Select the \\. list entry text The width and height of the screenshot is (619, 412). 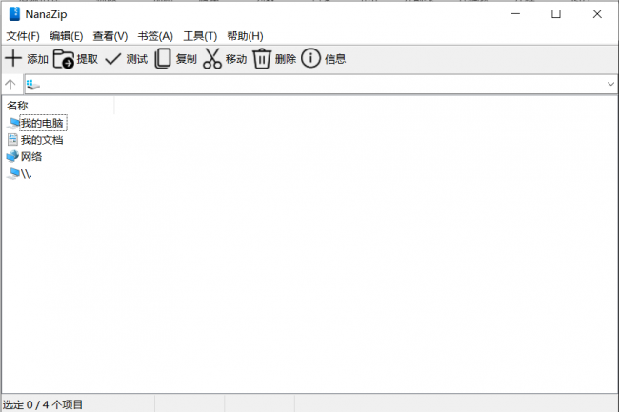pyautogui.click(x=26, y=174)
